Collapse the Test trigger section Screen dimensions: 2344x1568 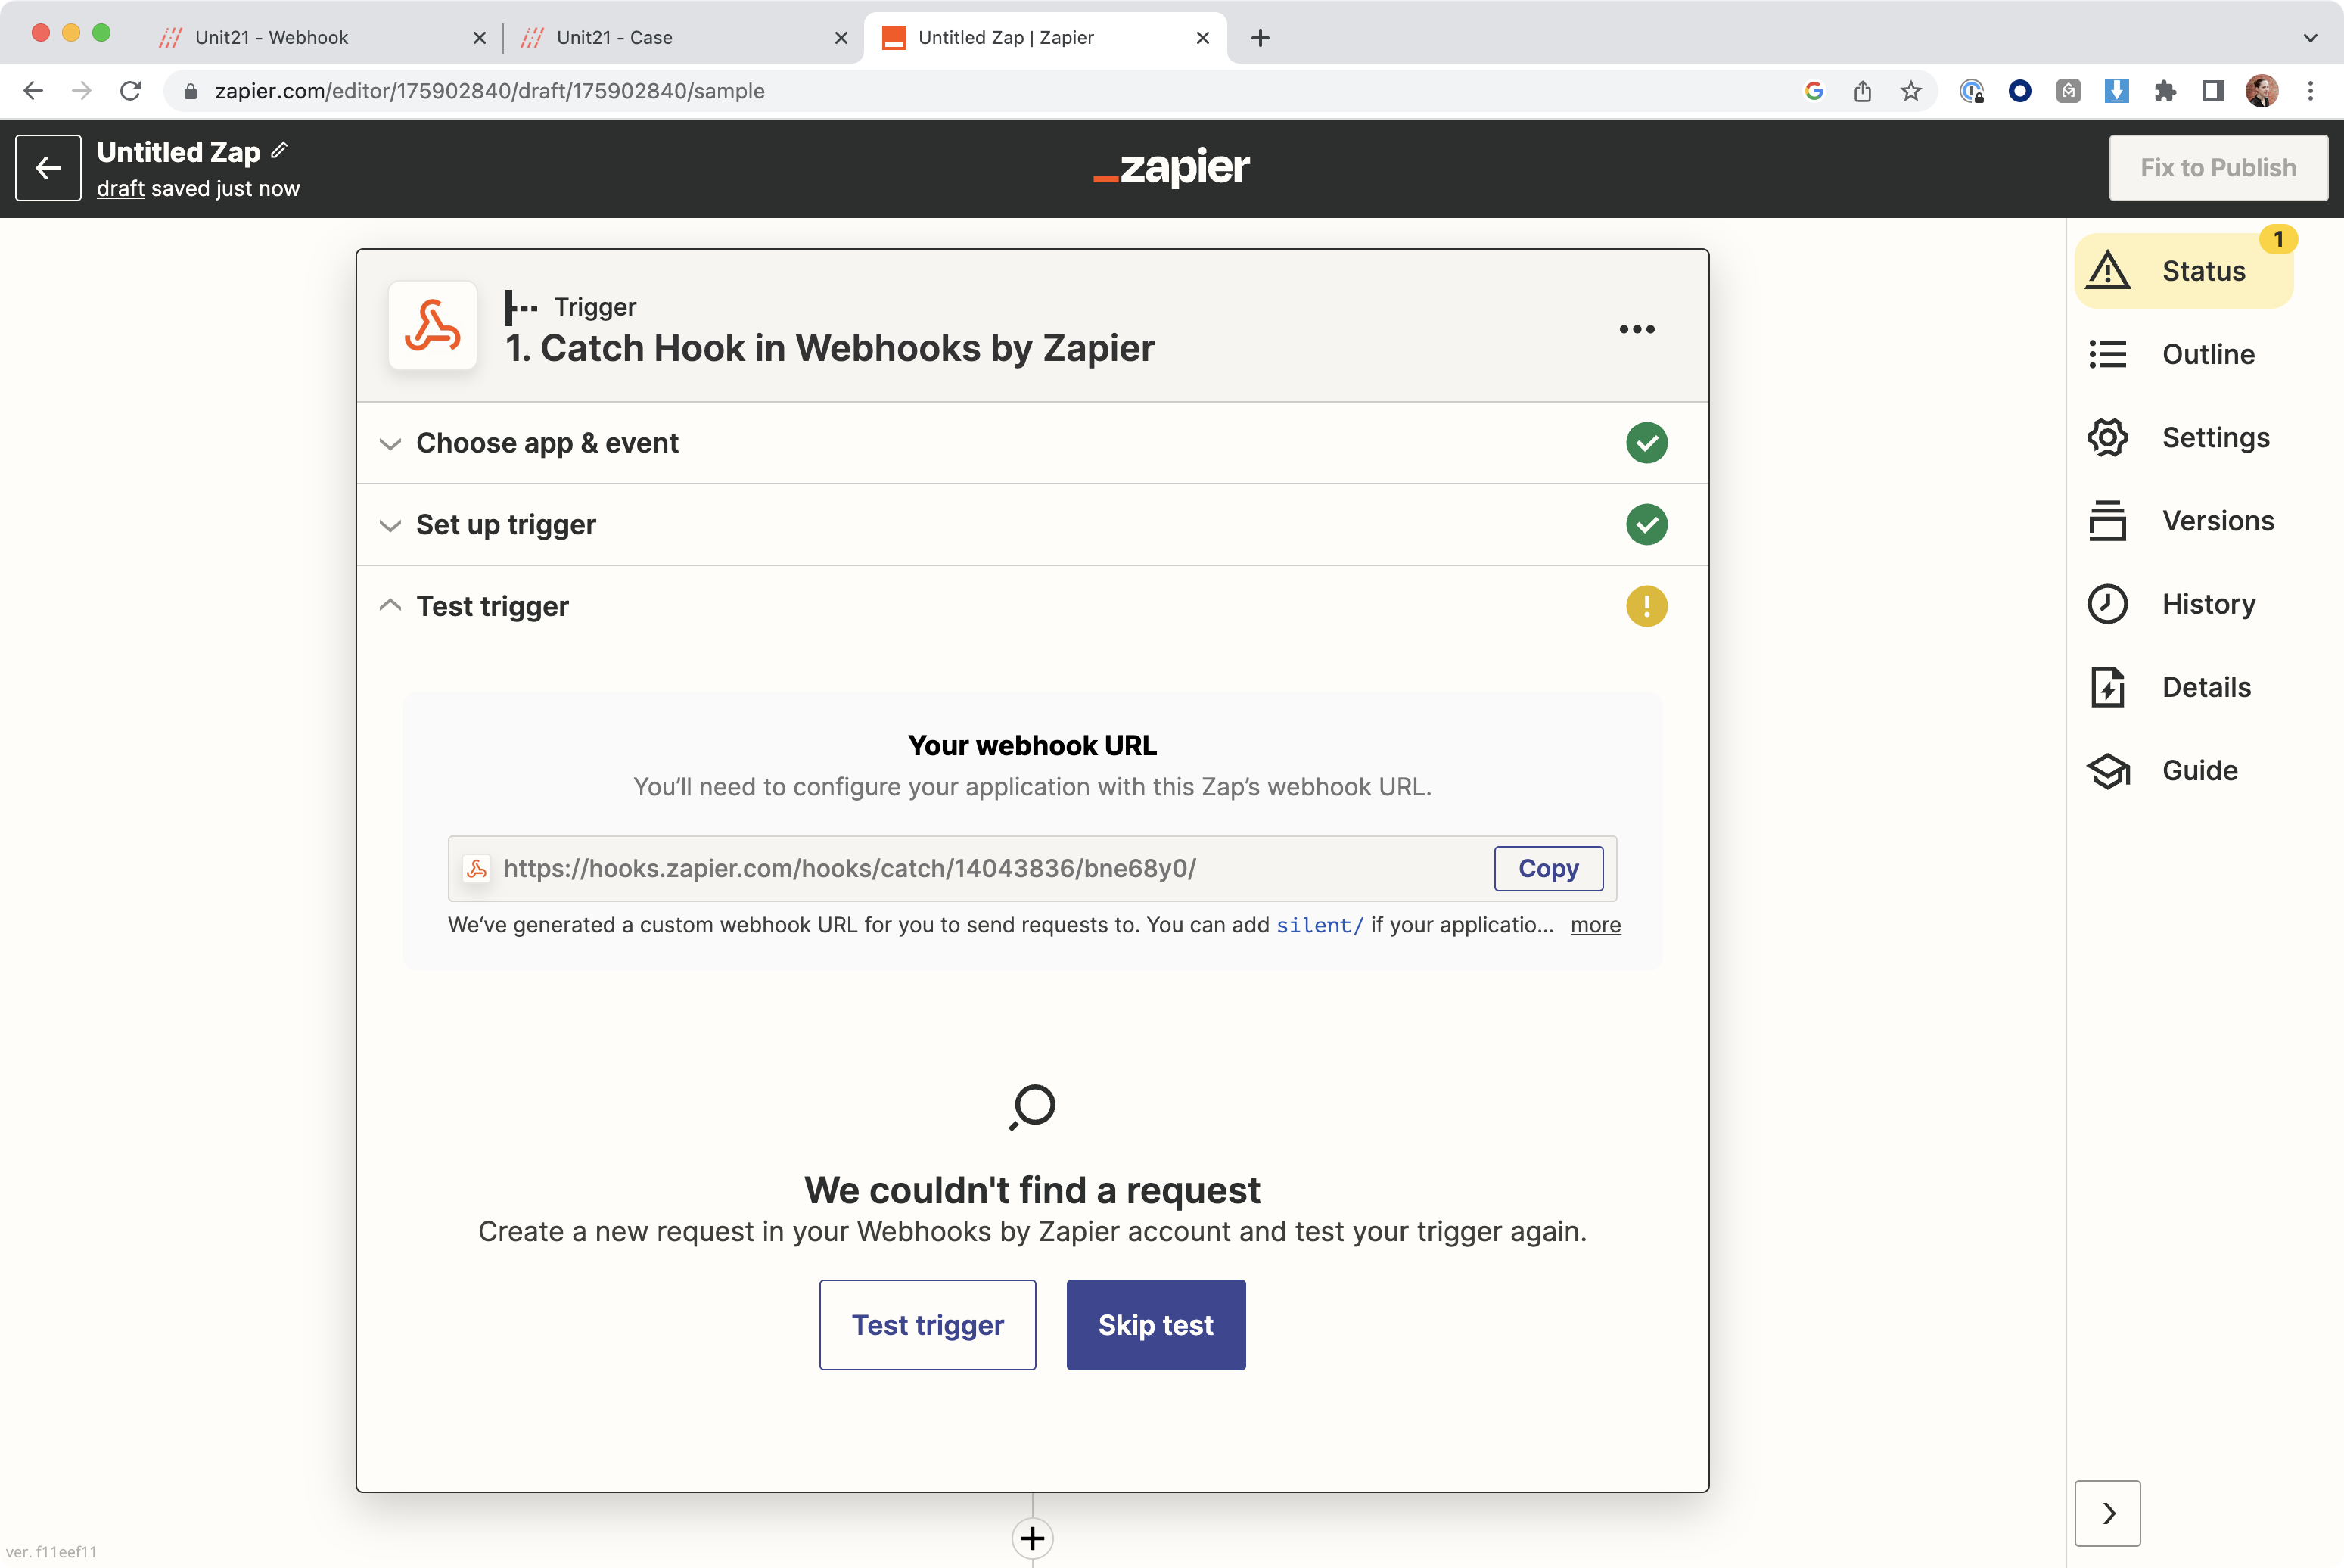(x=492, y=606)
